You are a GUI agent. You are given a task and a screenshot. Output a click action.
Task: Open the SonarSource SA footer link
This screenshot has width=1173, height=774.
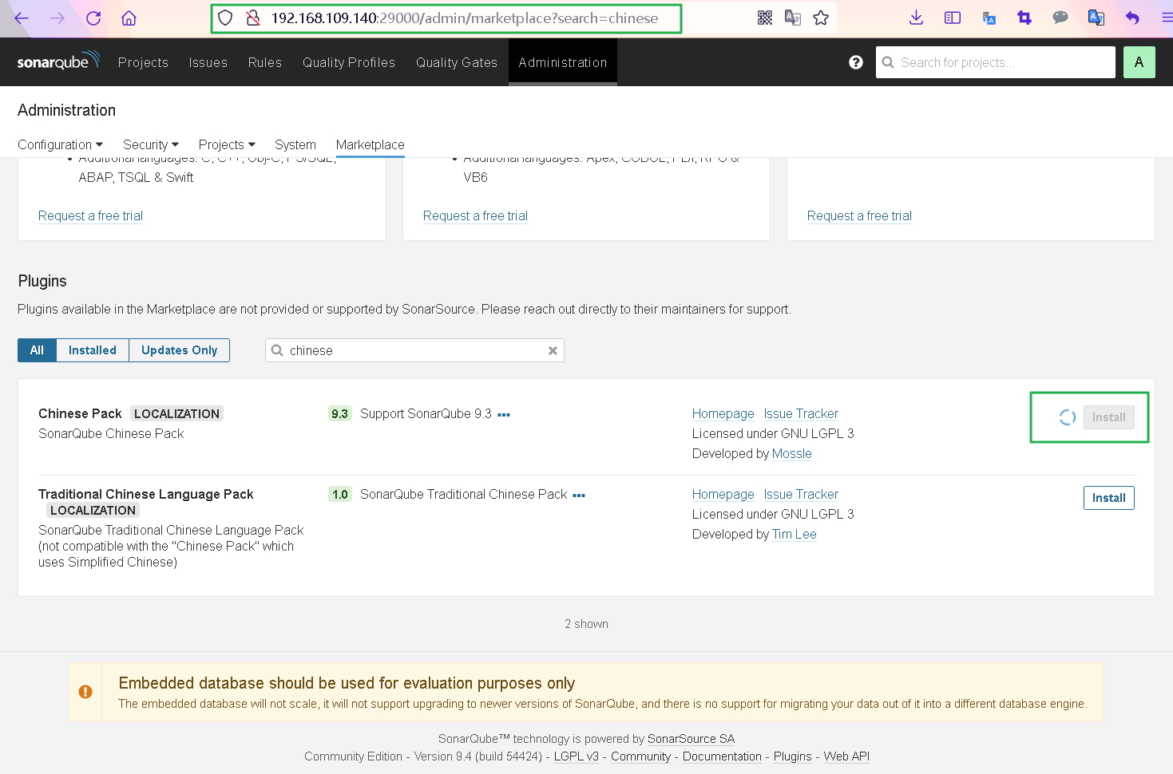[x=692, y=739]
